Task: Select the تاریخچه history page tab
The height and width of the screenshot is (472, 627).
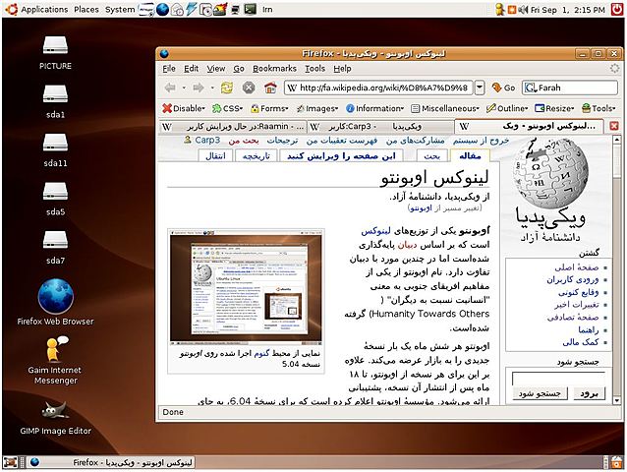Action: [x=256, y=155]
